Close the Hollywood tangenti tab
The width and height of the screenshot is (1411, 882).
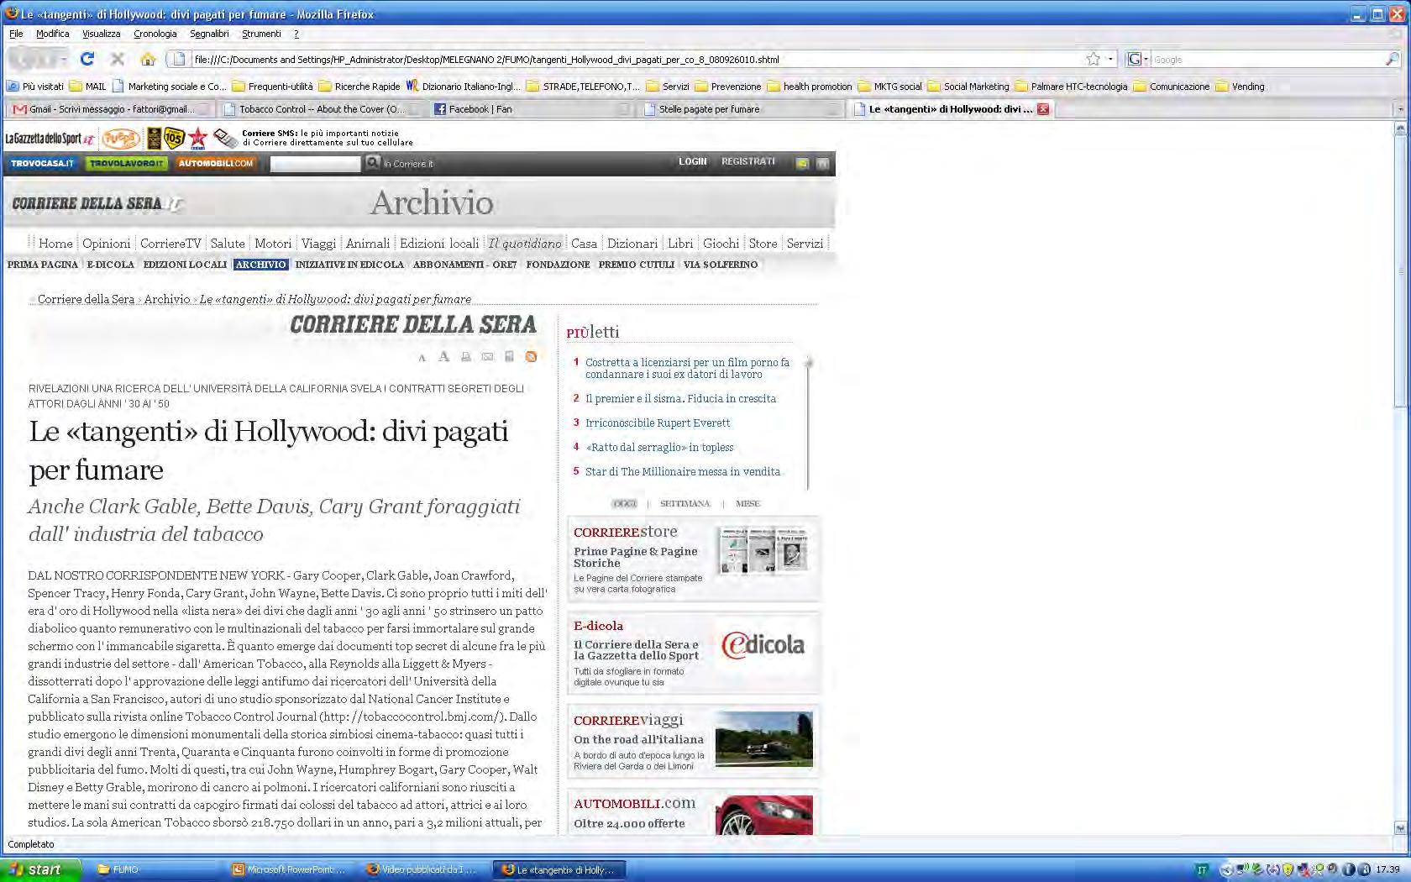coord(1043,109)
